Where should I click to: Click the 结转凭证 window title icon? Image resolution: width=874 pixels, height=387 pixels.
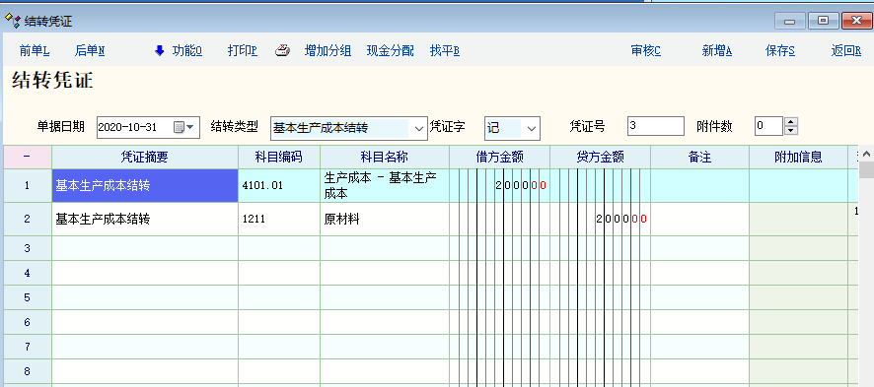12,21
